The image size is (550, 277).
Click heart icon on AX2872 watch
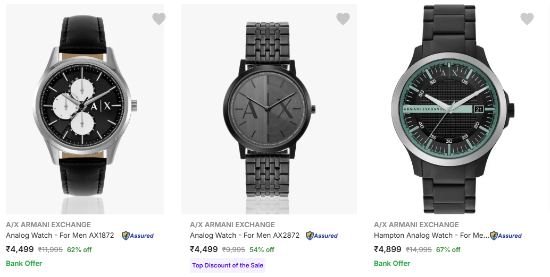[x=343, y=19]
